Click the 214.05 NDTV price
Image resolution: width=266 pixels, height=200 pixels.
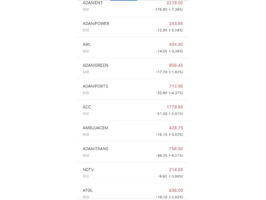[176, 170]
